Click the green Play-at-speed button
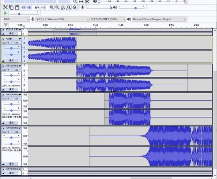The image size is (217, 179). [x=5, y=13]
